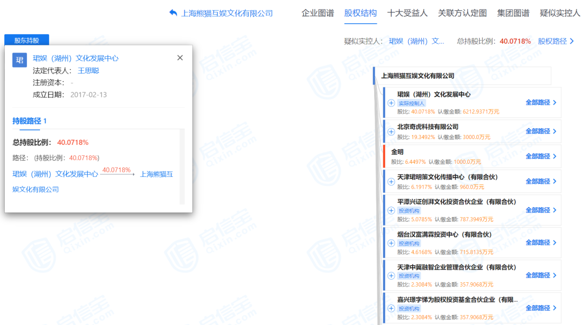
Task: Click shareholder 嘉兴璟宇悌为股权投资基金合伙企业
Action: (457, 299)
